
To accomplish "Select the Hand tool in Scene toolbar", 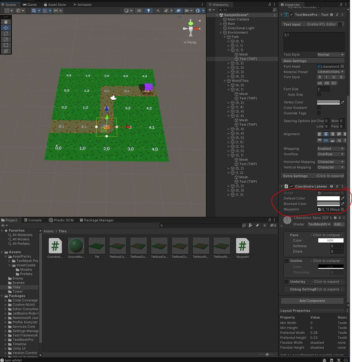I will [6, 22].
